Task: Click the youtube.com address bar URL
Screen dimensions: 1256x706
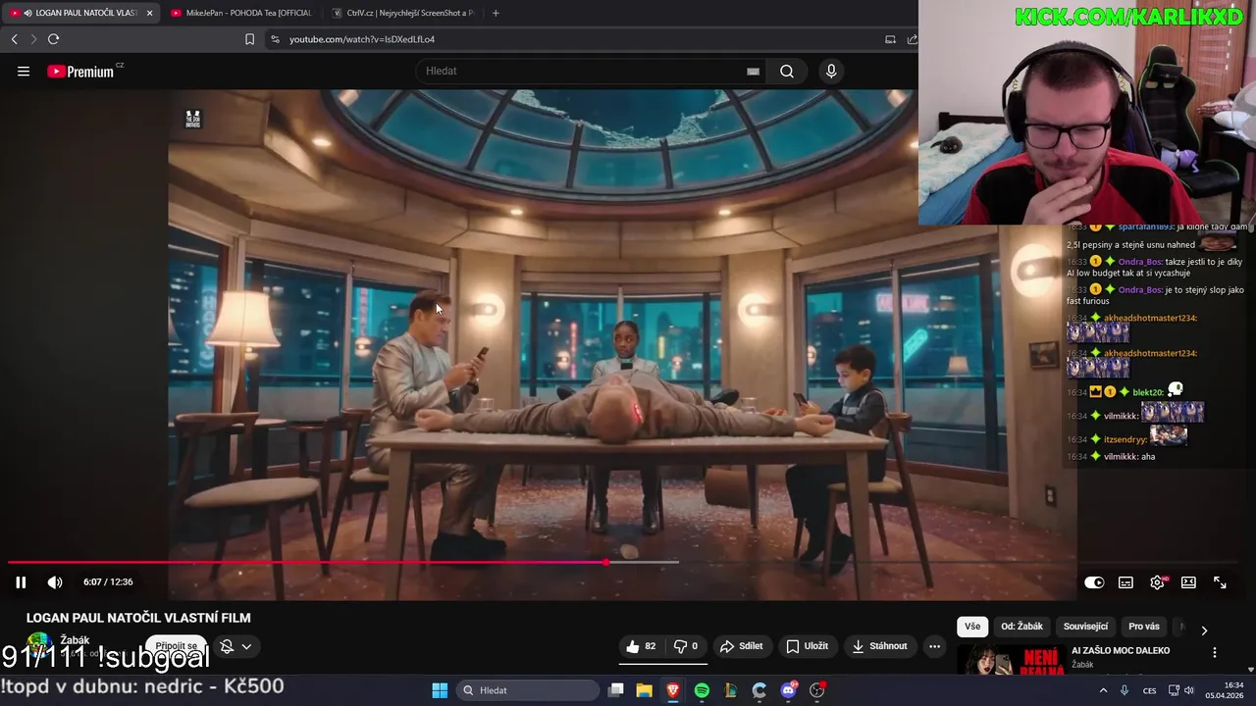Action: (362, 39)
